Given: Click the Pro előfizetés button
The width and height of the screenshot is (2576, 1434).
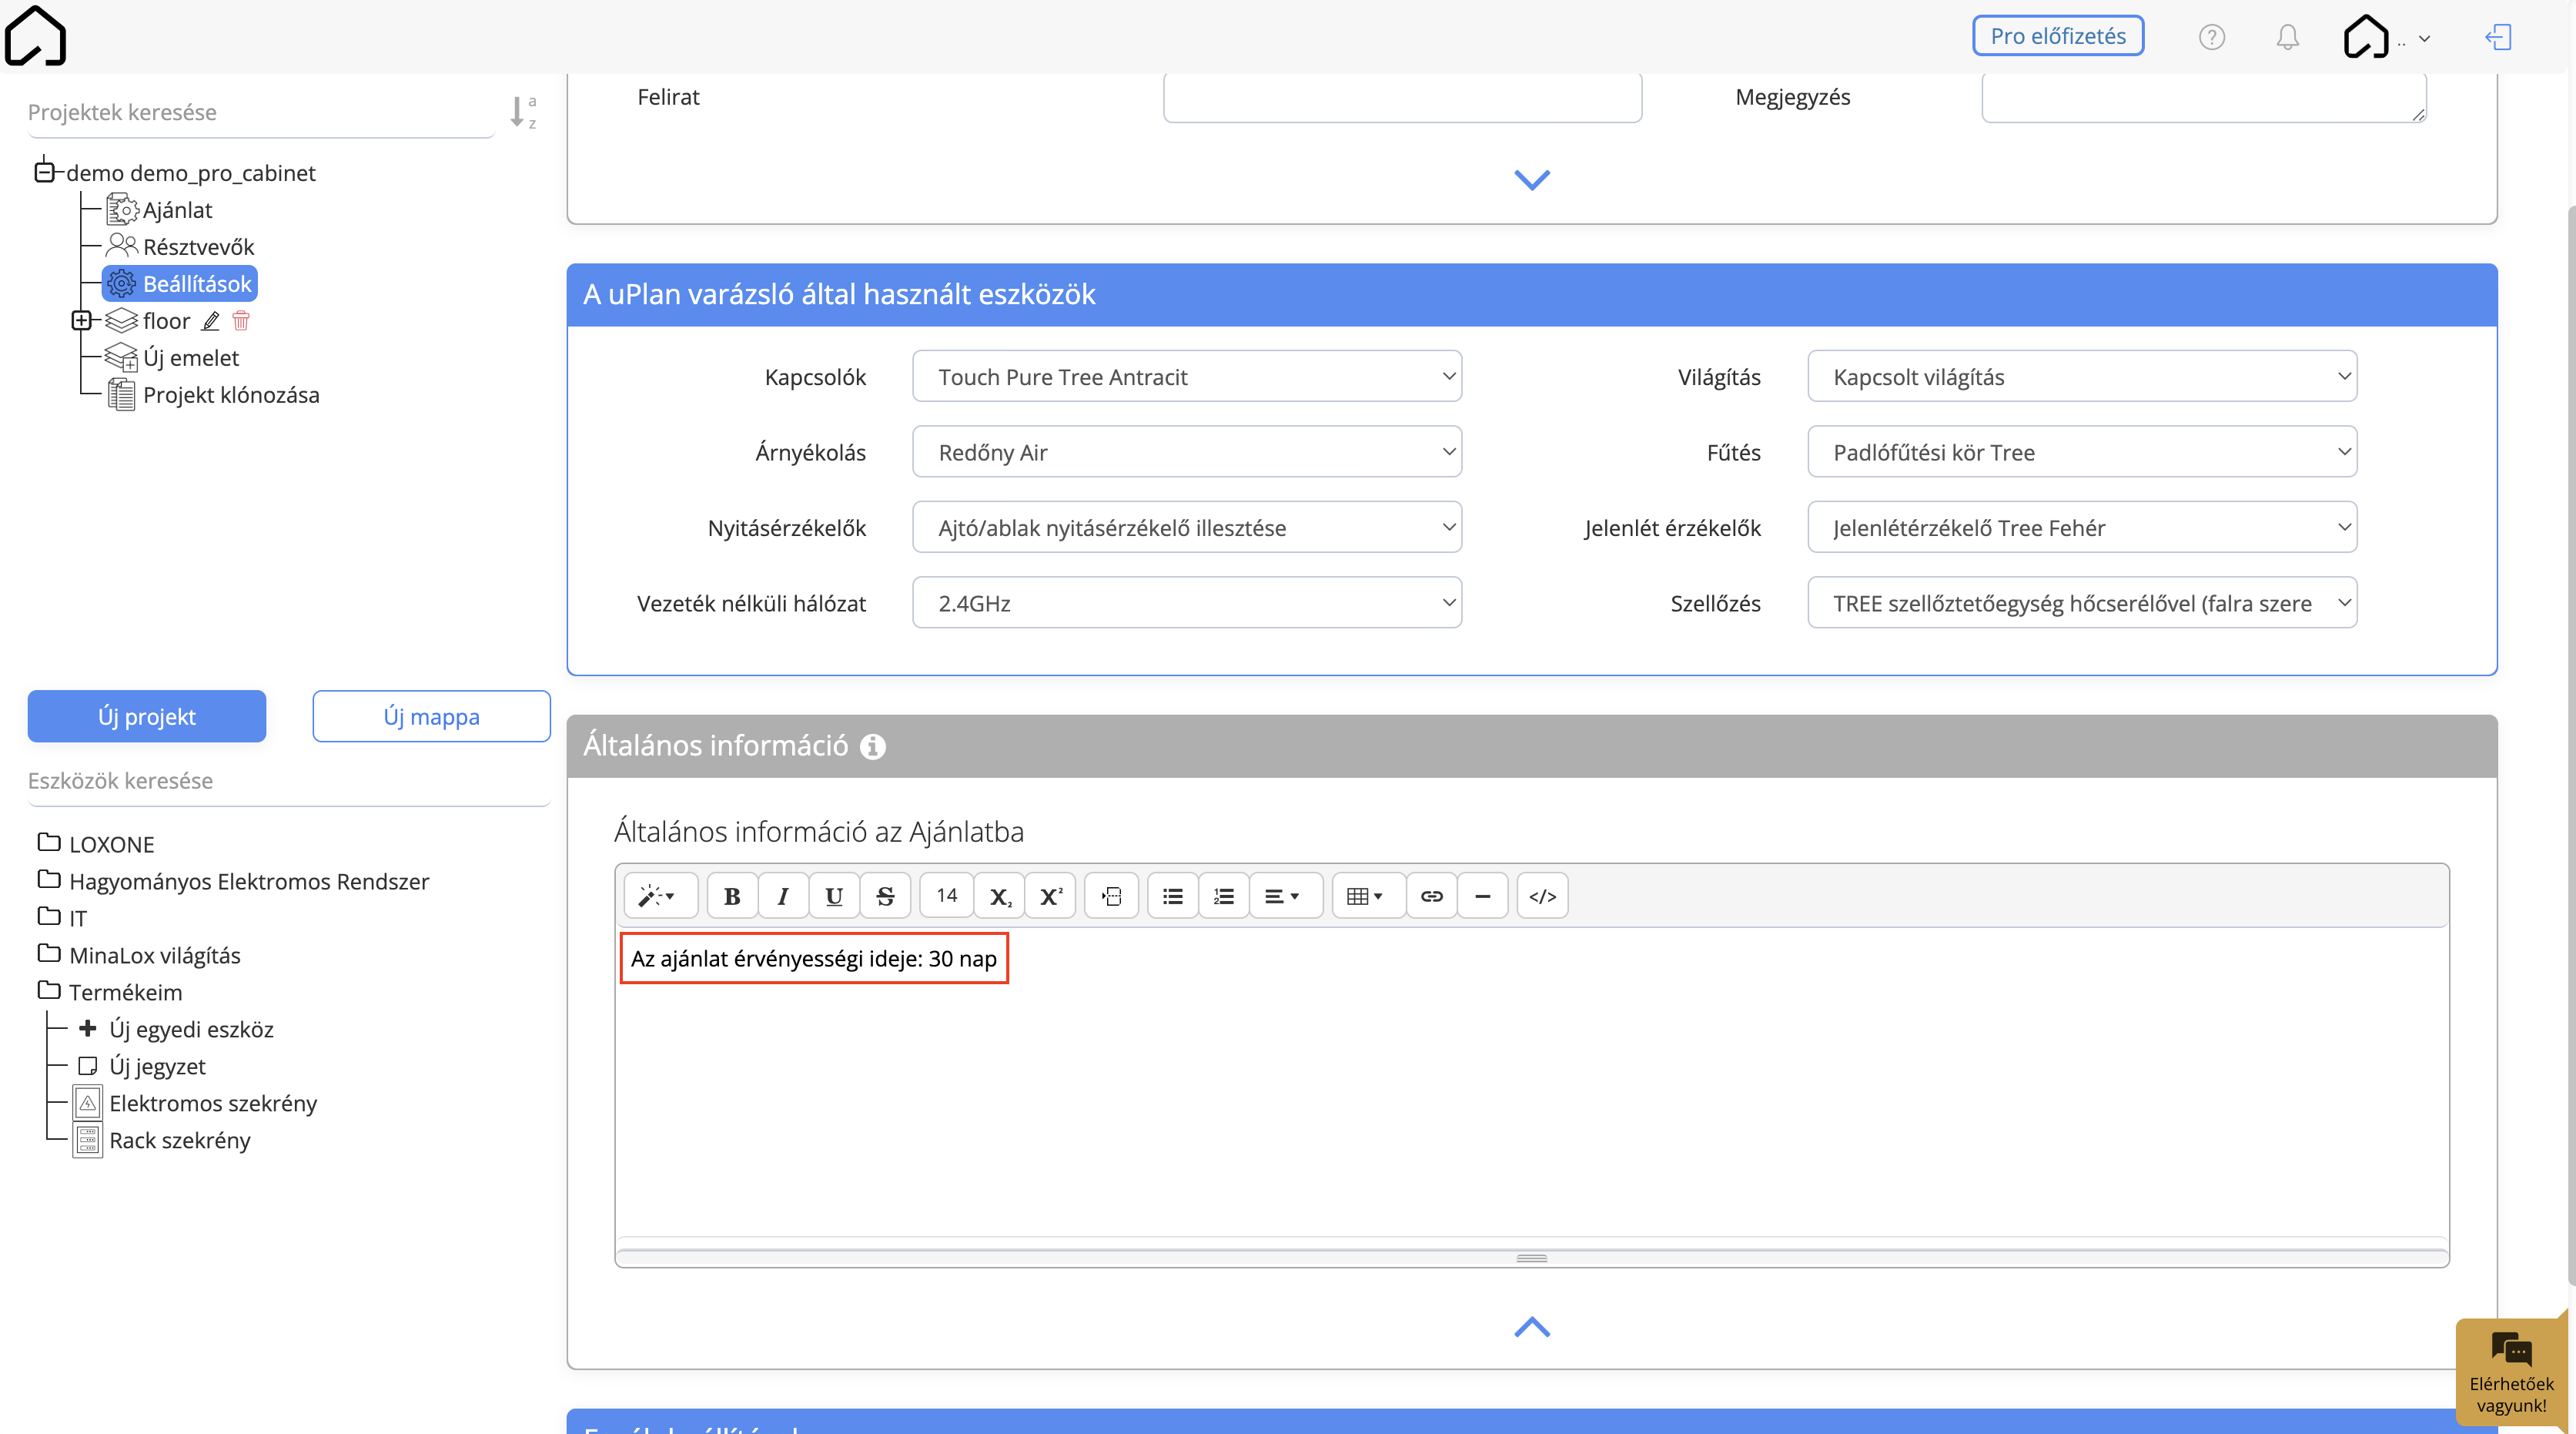Looking at the screenshot, I should point(2058,36).
